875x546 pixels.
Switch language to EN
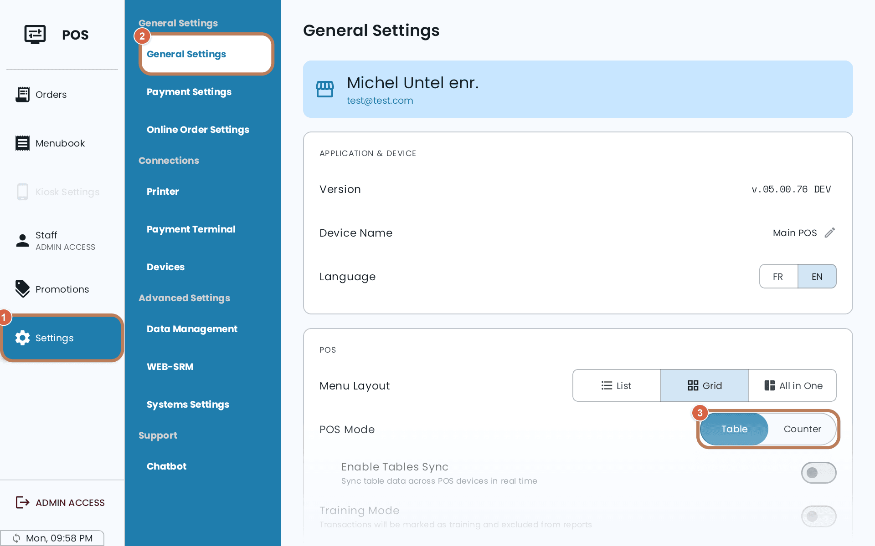[817, 276]
